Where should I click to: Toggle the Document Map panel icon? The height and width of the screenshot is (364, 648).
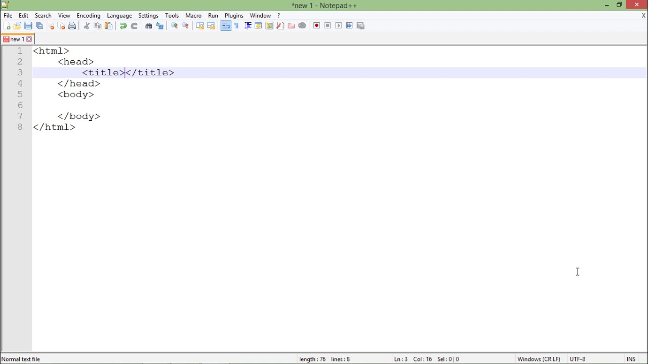pos(269,26)
